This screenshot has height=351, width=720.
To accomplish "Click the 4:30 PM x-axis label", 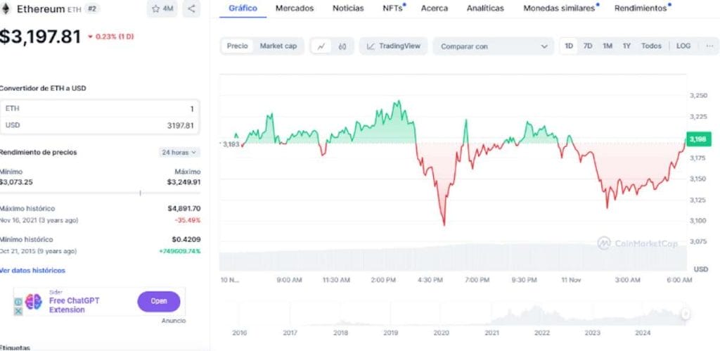I will tap(430, 280).
